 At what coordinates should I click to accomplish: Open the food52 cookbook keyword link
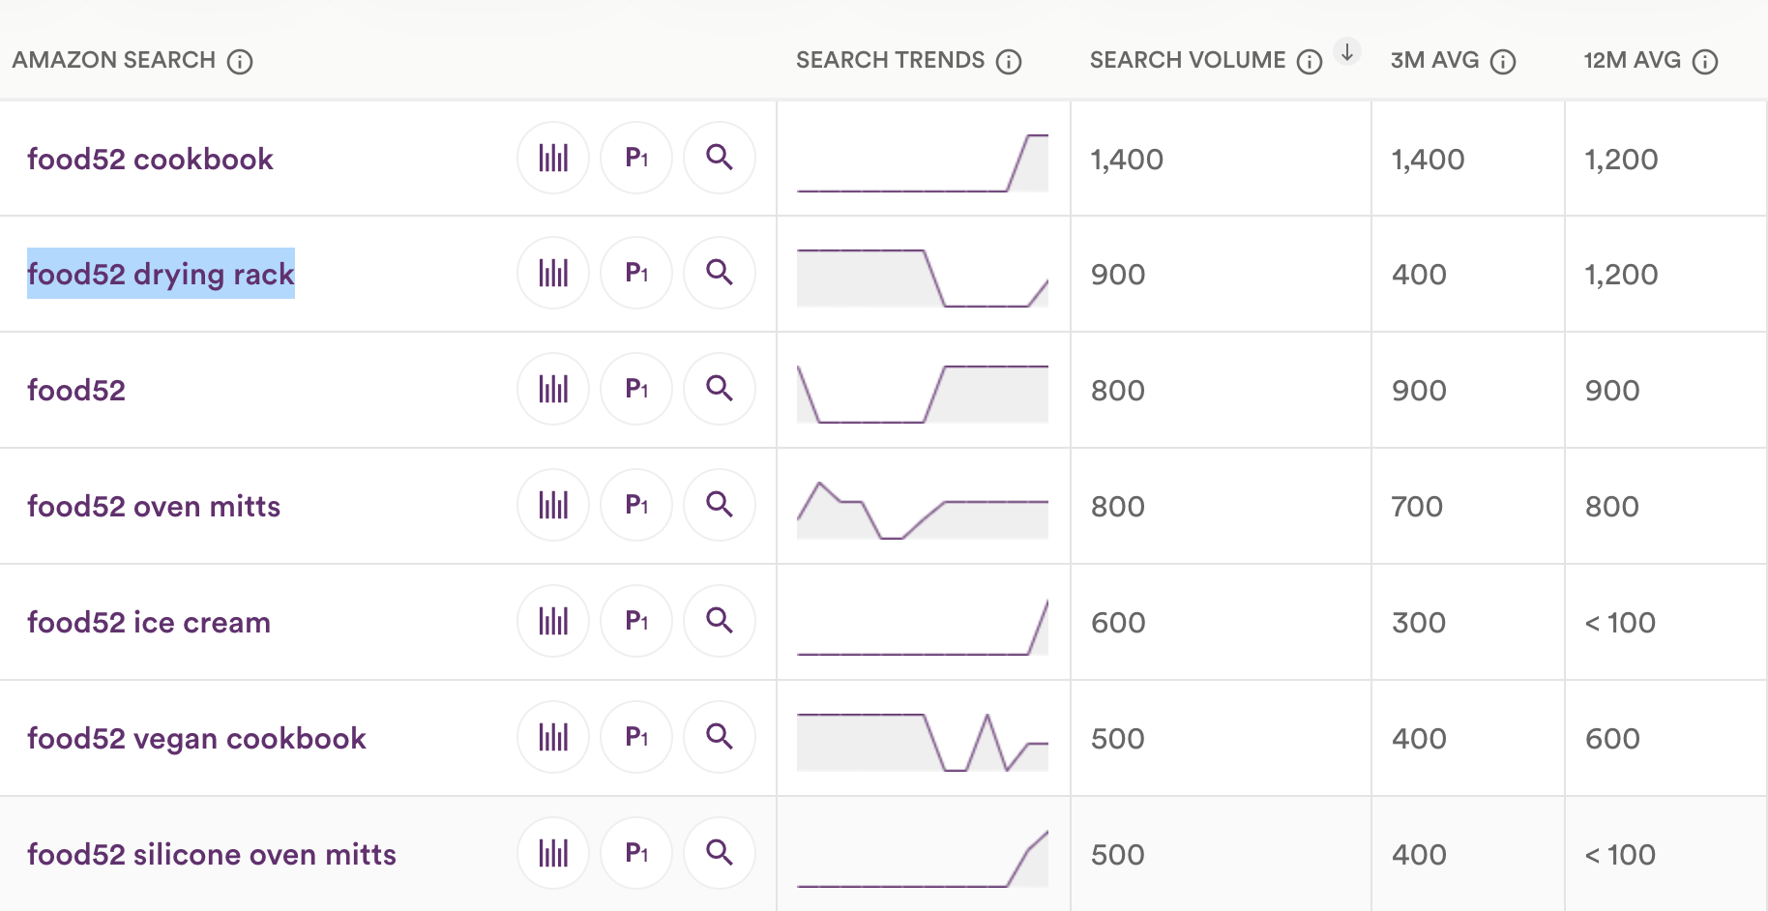click(x=150, y=159)
